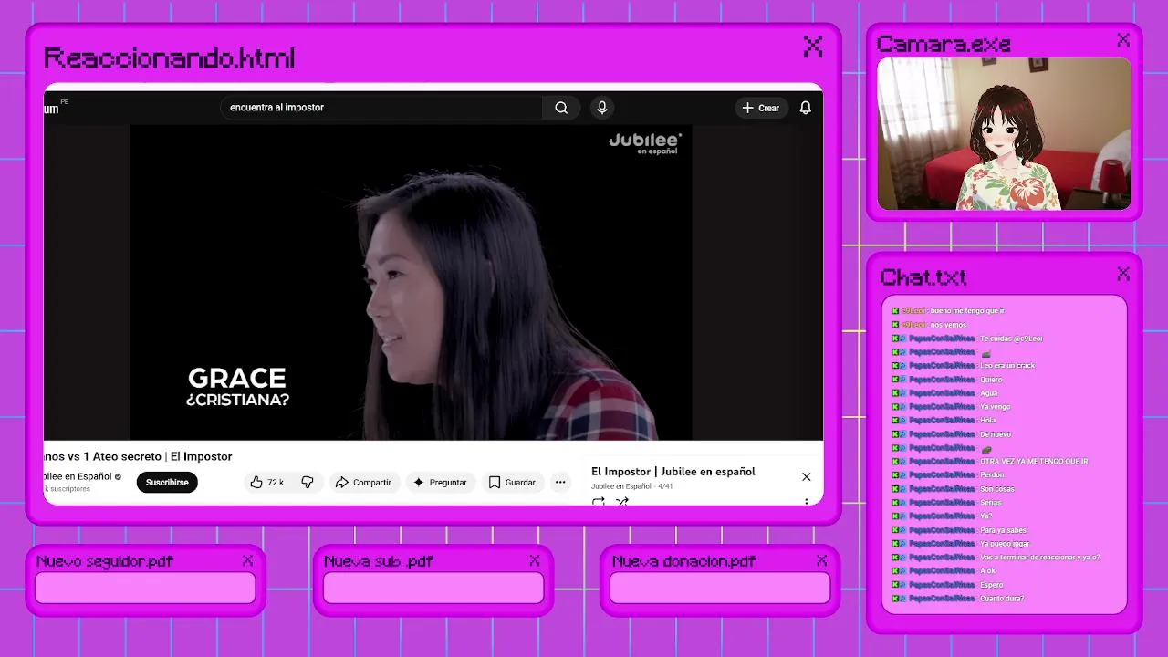Open YouTube notifications bell
Screen dimensions: 1168x657
(x=806, y=108)
